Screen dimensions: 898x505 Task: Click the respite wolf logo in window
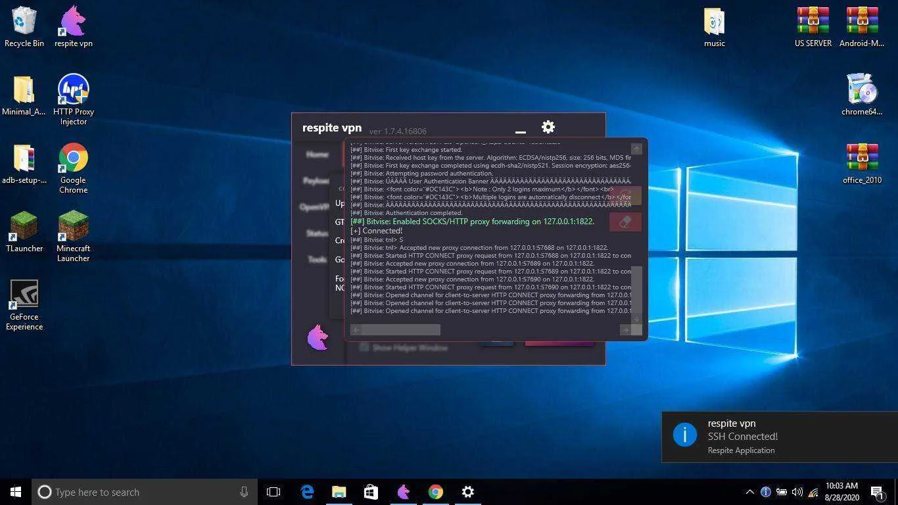(318, 337)
